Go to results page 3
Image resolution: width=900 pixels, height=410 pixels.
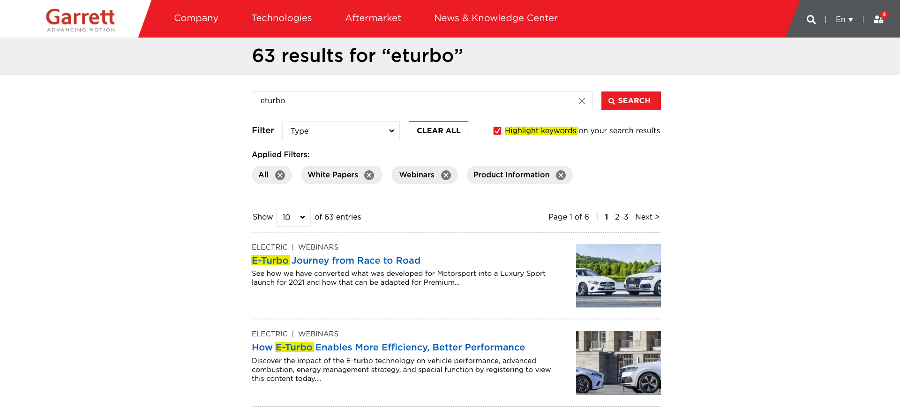[x=626, y=217]
